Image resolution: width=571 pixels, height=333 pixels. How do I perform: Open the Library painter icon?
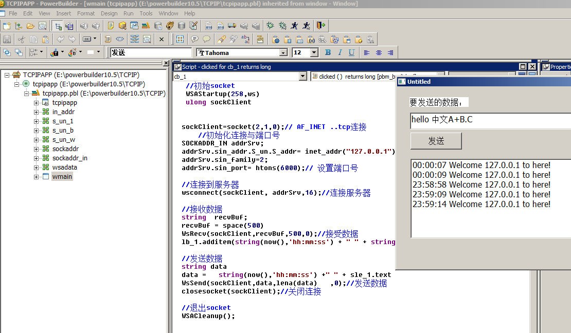pos(145,26)
